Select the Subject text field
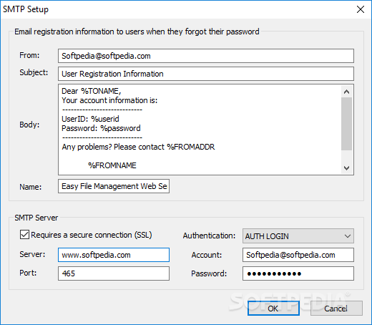 206,74
